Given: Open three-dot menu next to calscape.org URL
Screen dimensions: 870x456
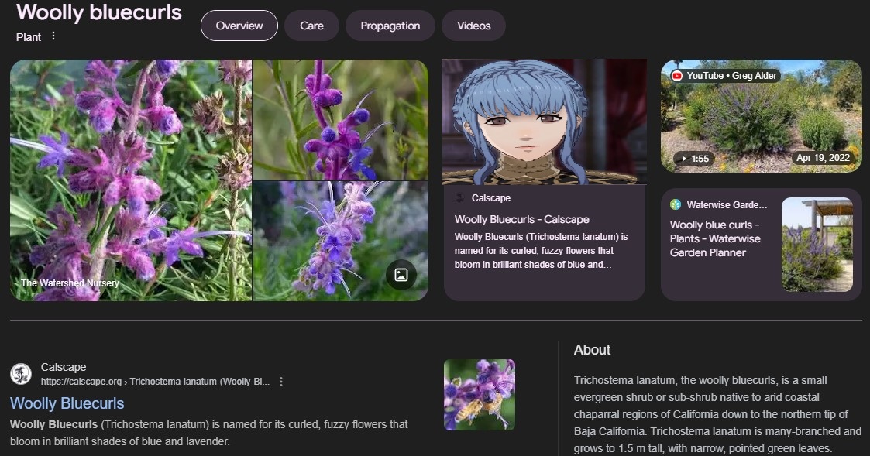Looking at the screenshot, I should 281,382.
